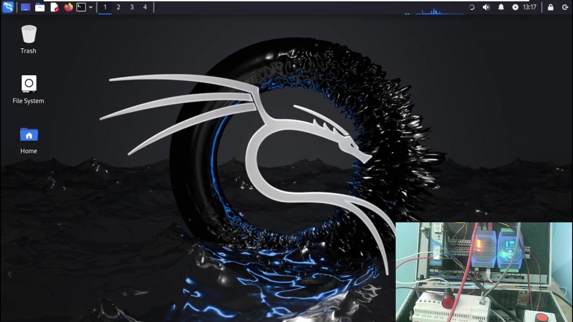Open the file manager from the panel
Screen dimensions: 573x322
click(x=40, y=7)
